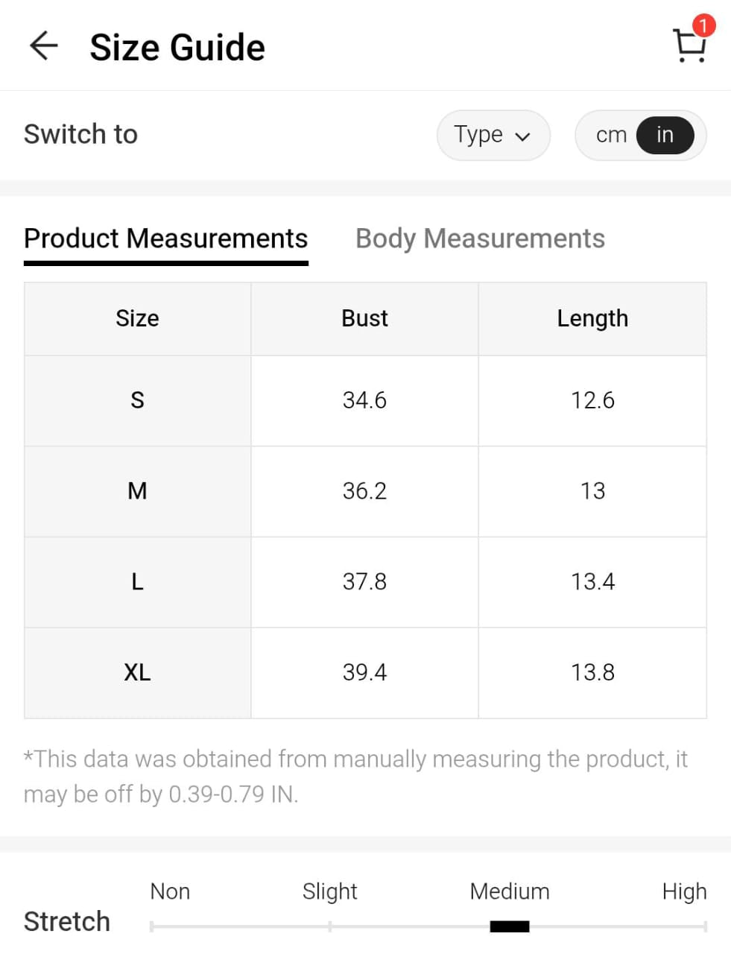
Task: Tap the Size Guide title
Action: point(177,47)
